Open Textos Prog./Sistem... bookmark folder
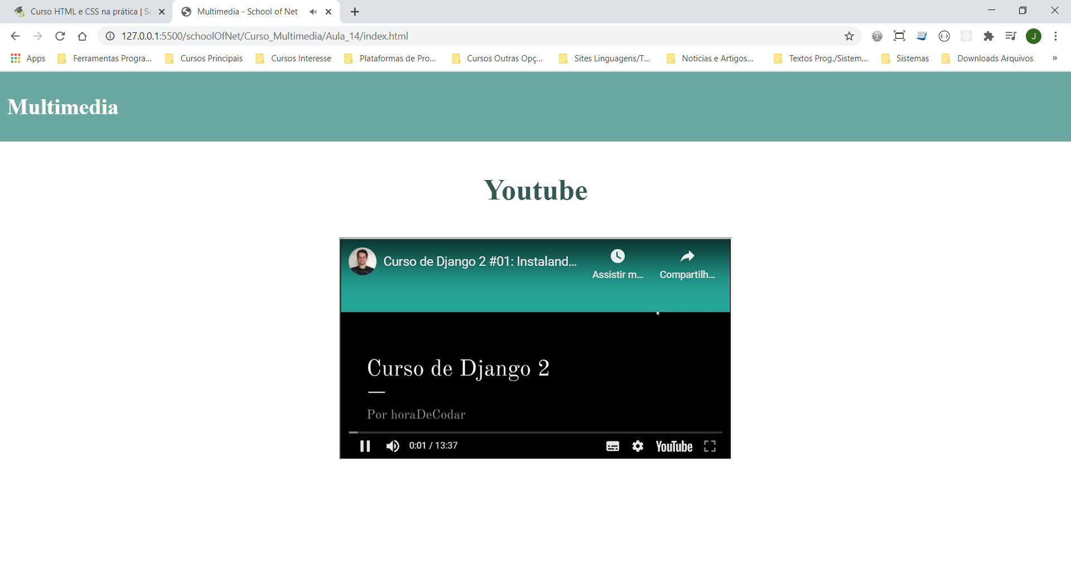Image resolution: width=1071 pixels, height=574 pixels. coord(821,59)
